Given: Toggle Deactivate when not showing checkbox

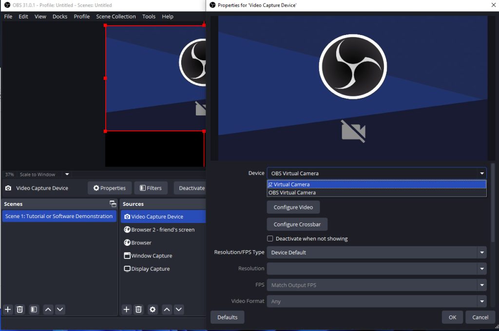Looking at the screenshot, I should click(270, 239).
